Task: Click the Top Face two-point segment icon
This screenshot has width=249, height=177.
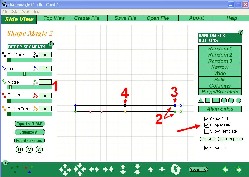Action: click(x=4, y=55)
